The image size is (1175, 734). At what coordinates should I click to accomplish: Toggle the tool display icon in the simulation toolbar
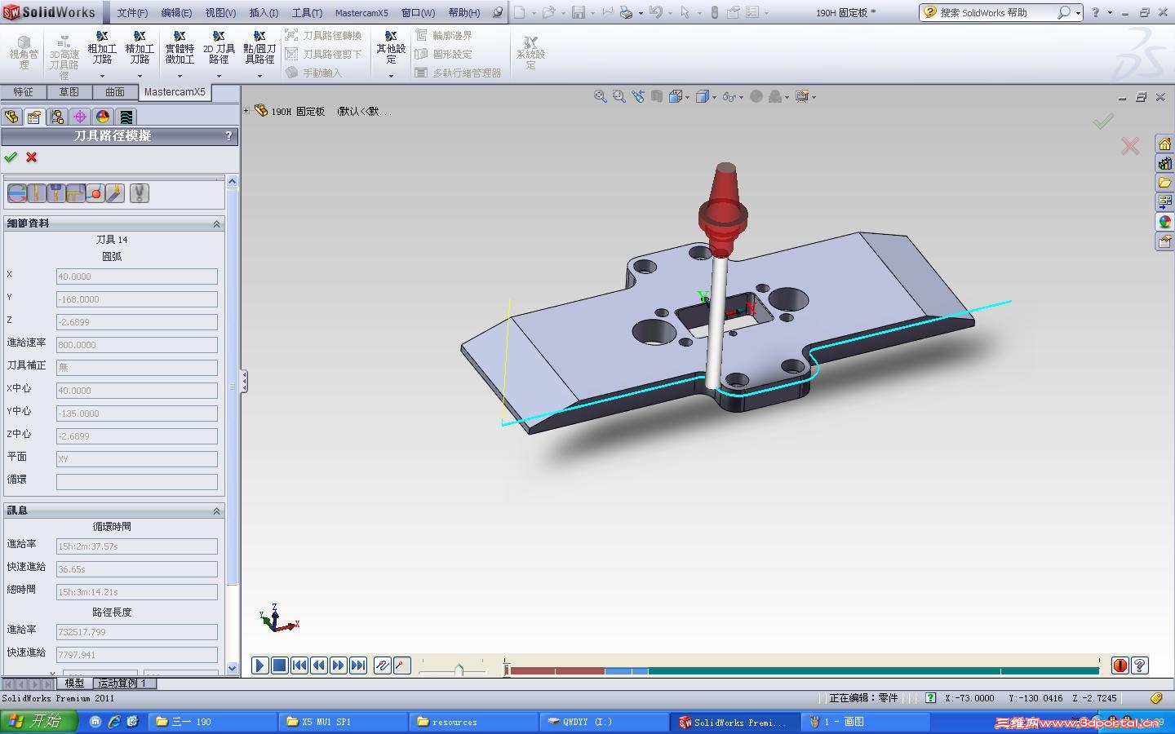pos(36,193)
